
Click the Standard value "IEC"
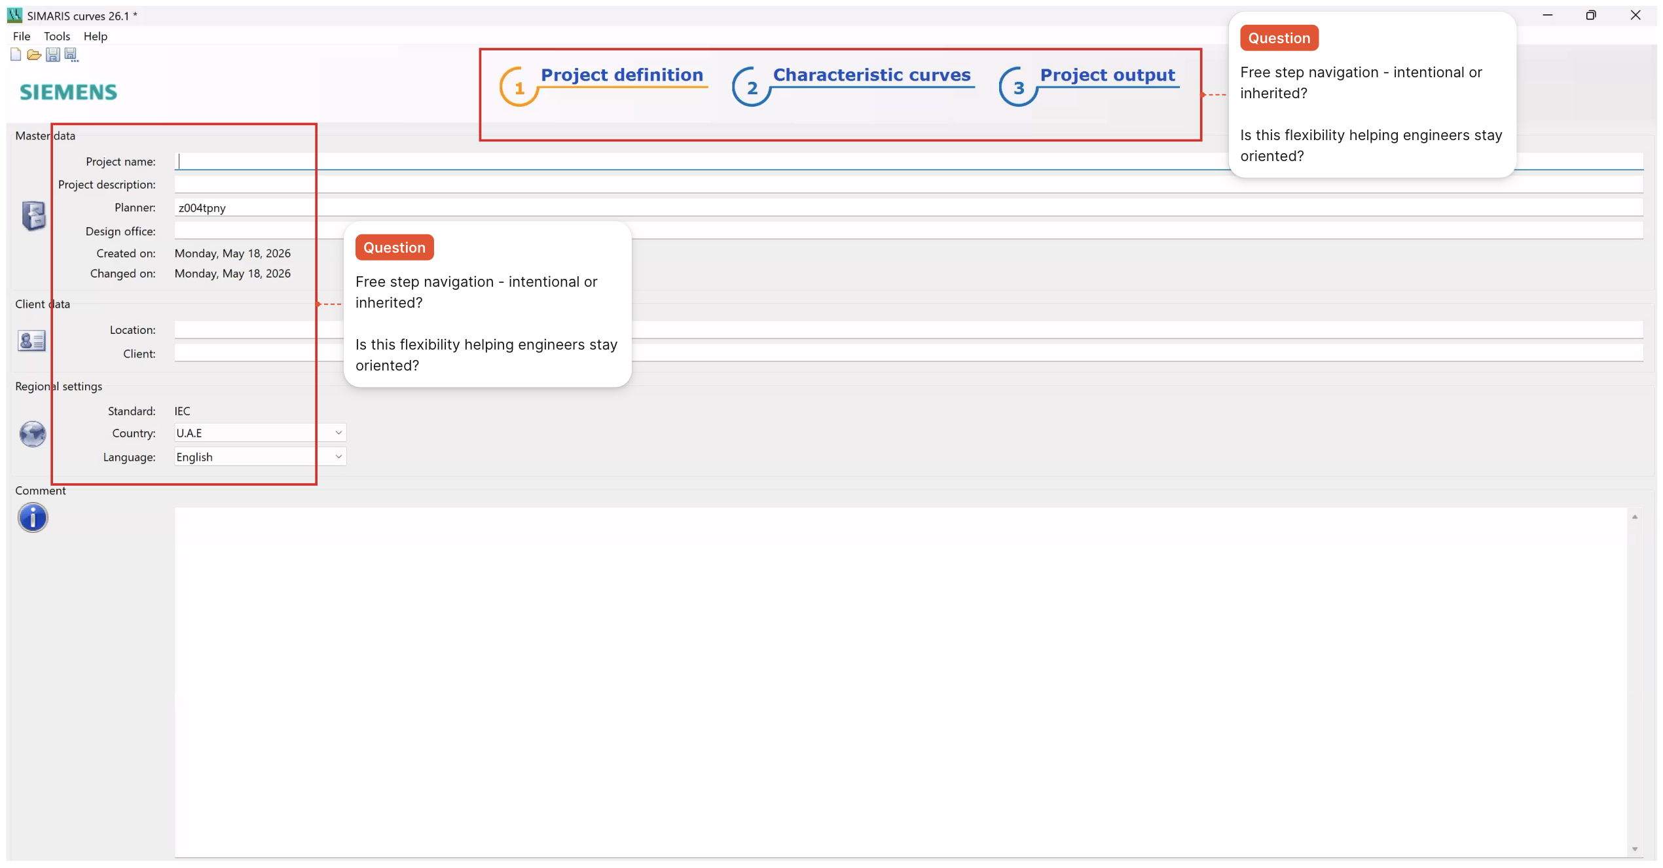(183, 411)
